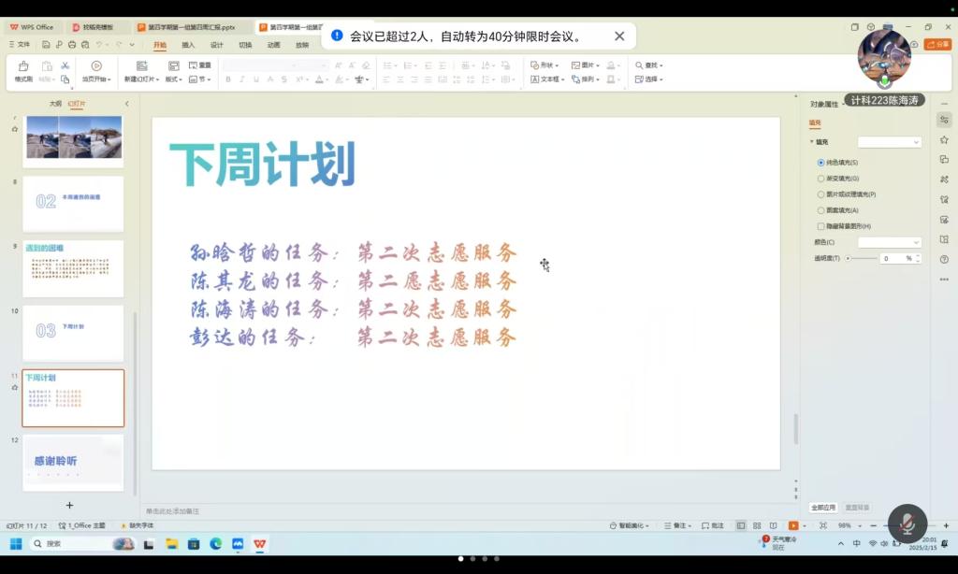
Task: Click the star icon in right sidebar
Action: pyautogui.click(x=944, y=139)
